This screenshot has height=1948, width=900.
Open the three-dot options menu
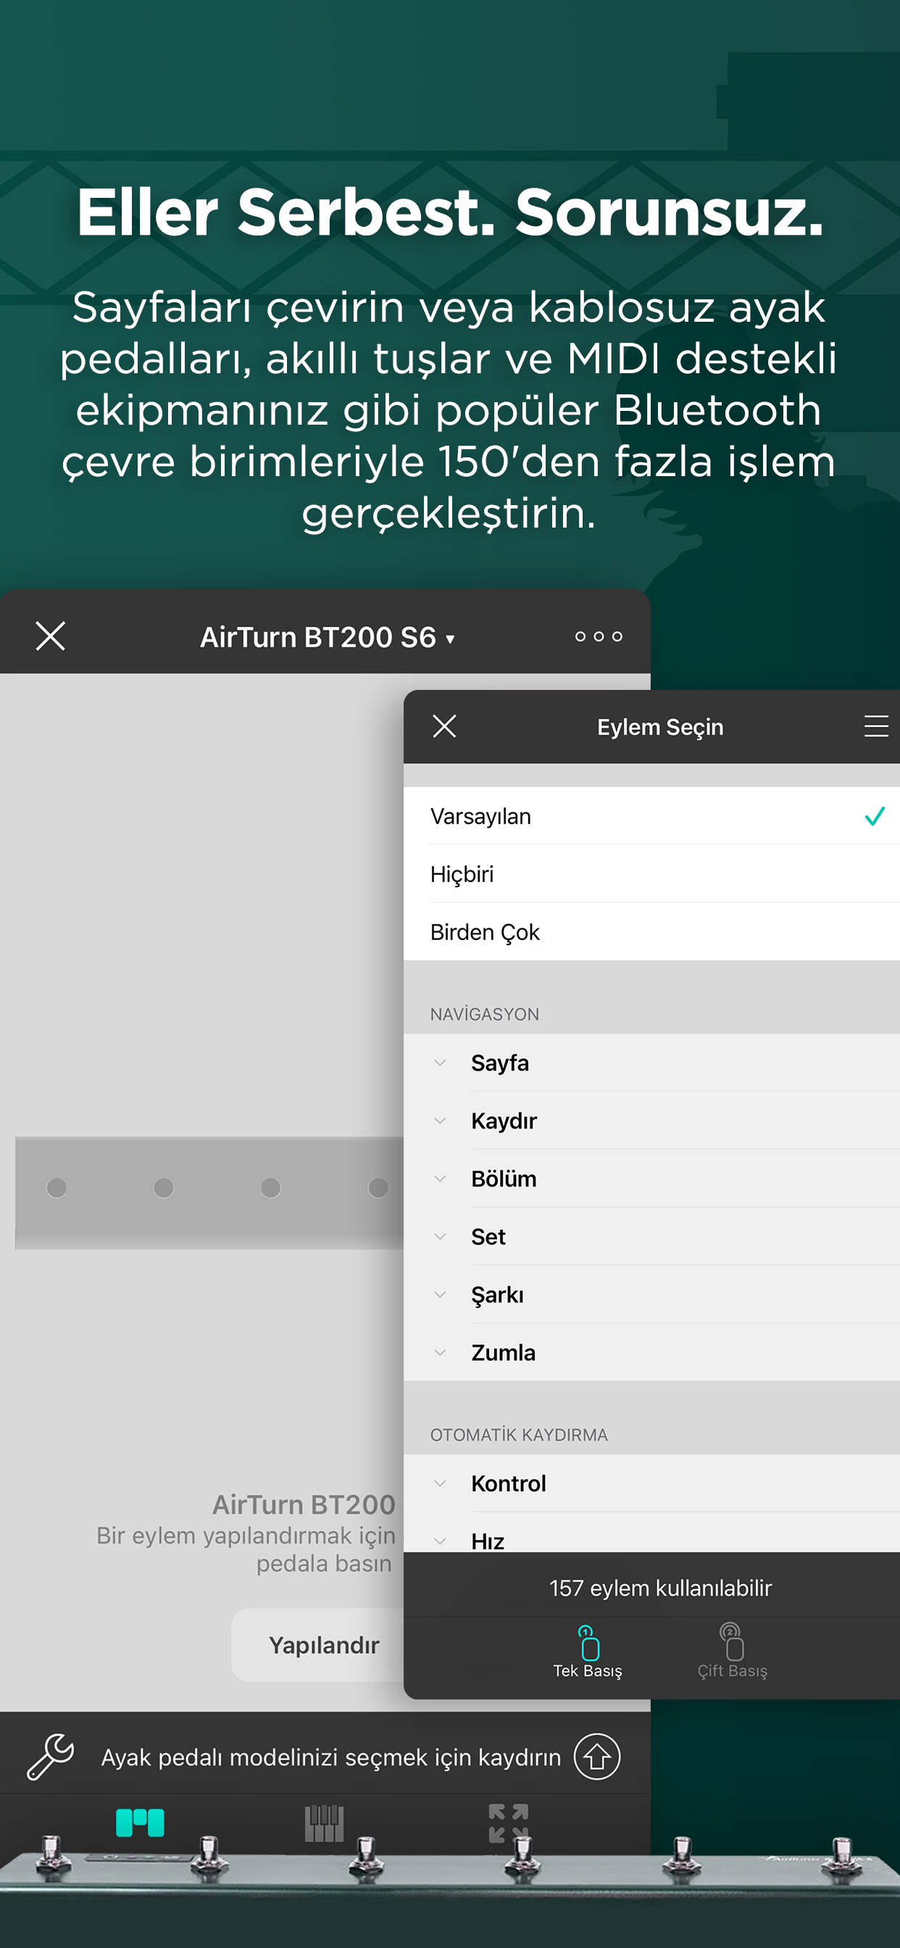599,637
